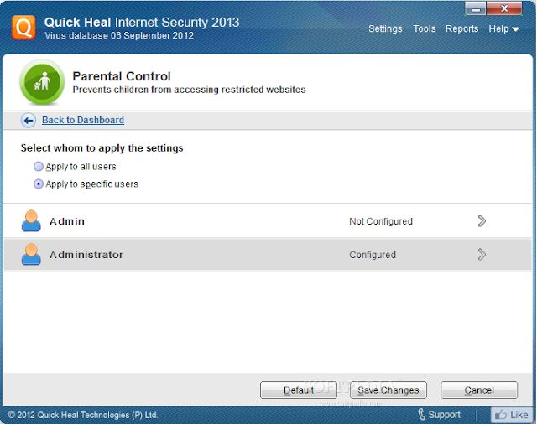Click the 2012 Quick Heal Technologies copyright text
This screenshot has width=537, height=424.
click(83, 415)
